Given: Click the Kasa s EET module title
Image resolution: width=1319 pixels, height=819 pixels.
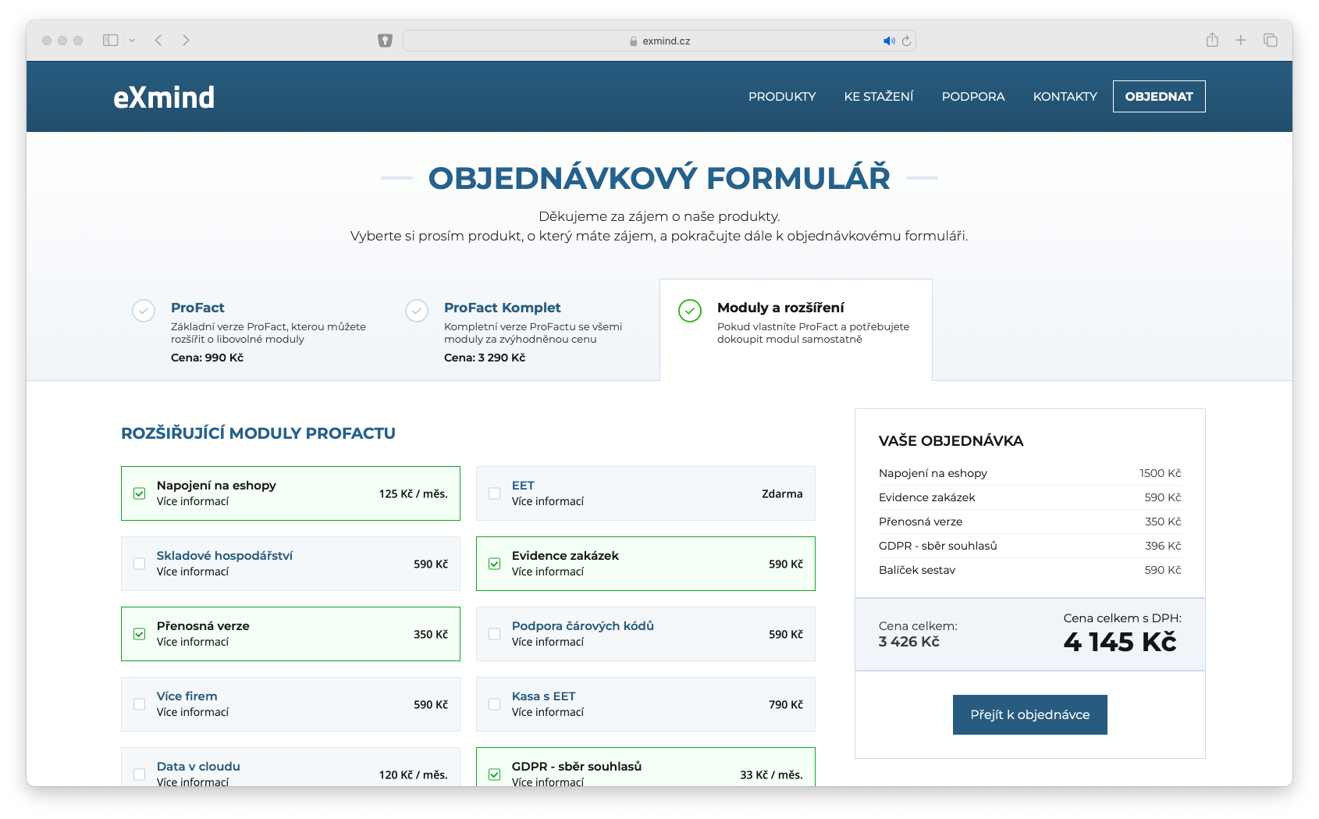Looking at the screenshot, I should 544,696.
